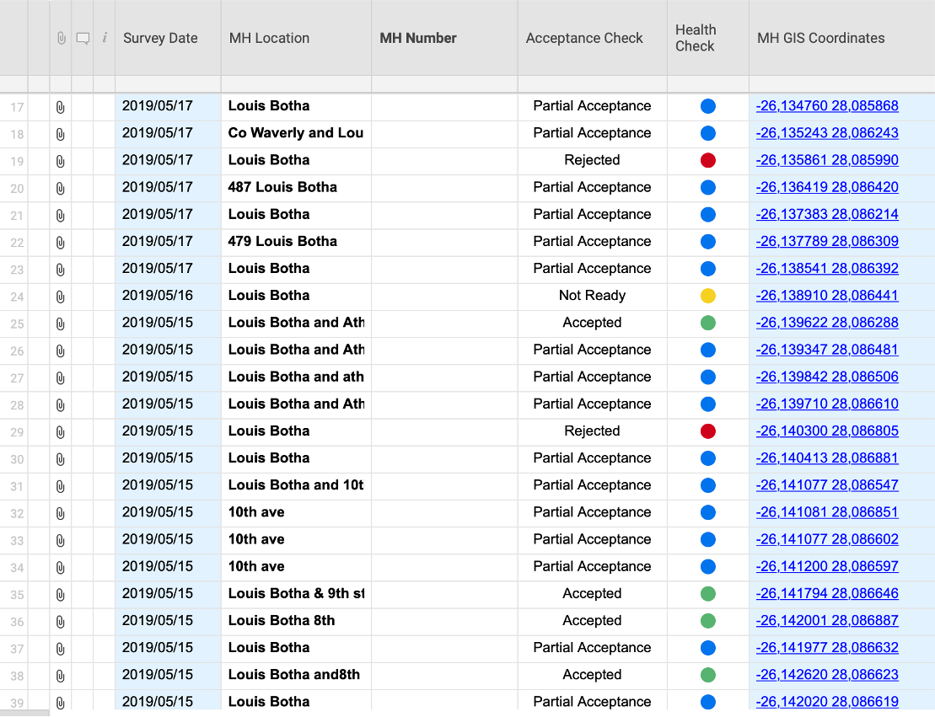Viewport: 935px width, 717px height.
Task: Click the attachments paperclip icon in header
Action: tap(61, 38)
